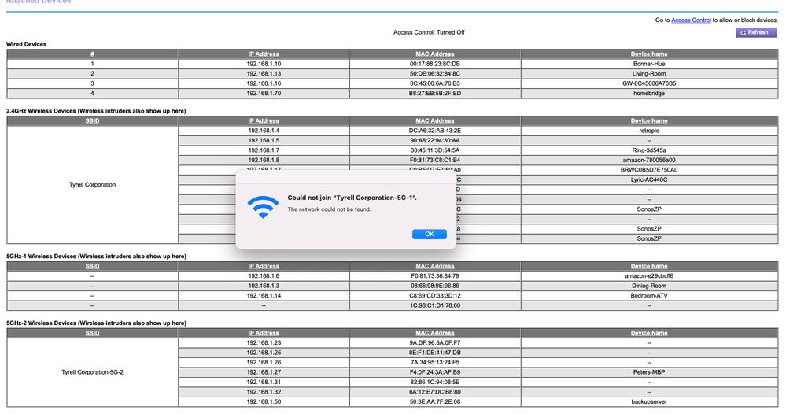
Task: Select MAC address 6A:12:E7:DC:B6:80
Action: click(x=434, y=392)
